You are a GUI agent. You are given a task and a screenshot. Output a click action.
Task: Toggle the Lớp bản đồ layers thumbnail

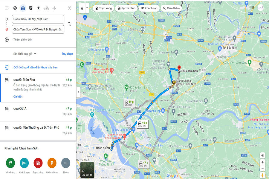tap(87, 169)
